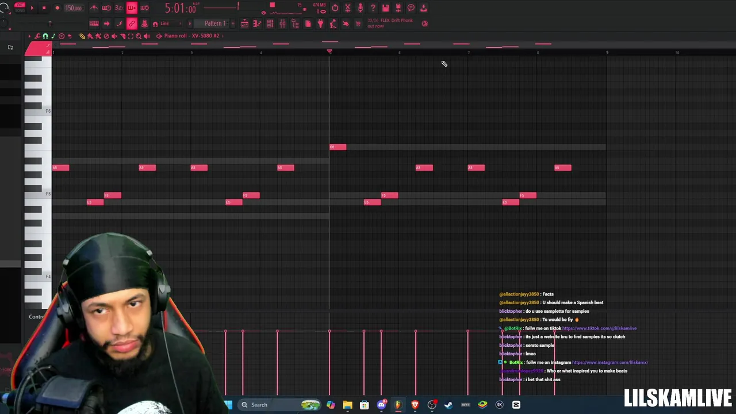Open Steam from the taskbar
The image size is (736, 414).
pos(448,405)
